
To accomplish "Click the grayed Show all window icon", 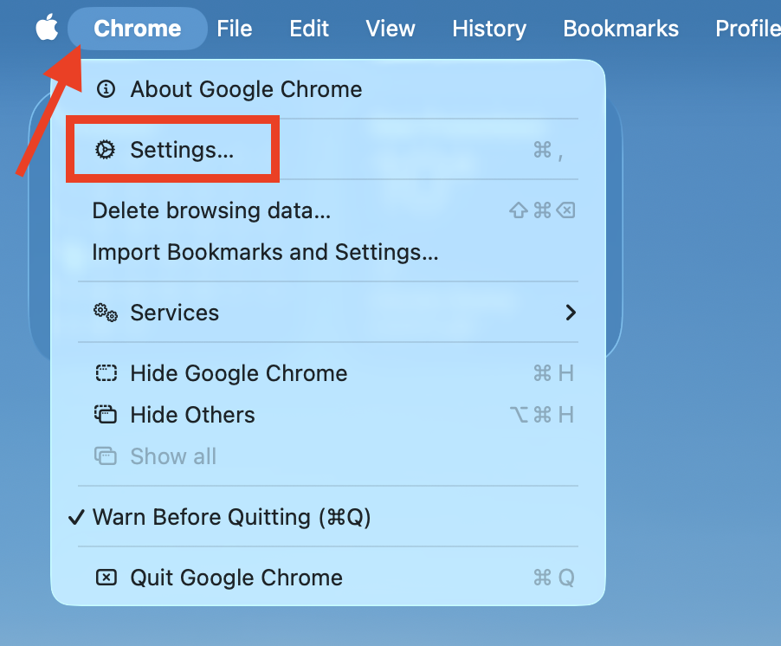I will click(x=105, y=456).
